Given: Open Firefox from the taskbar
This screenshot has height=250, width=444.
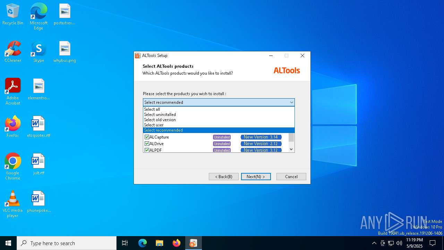Looking at the screenshot, I should point(177,243).
